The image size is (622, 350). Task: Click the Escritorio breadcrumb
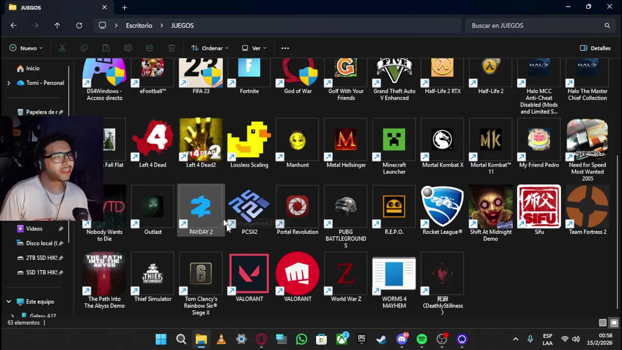pos(139,26)
